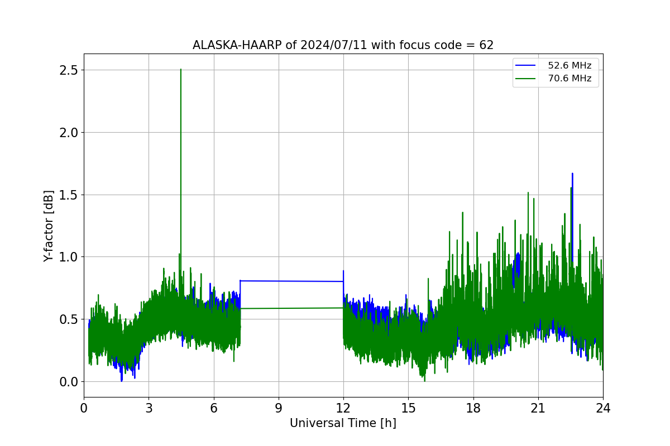Click the 0.0 y-axis tick label
This screenshot has height=446, width=670.
point(68,382)
